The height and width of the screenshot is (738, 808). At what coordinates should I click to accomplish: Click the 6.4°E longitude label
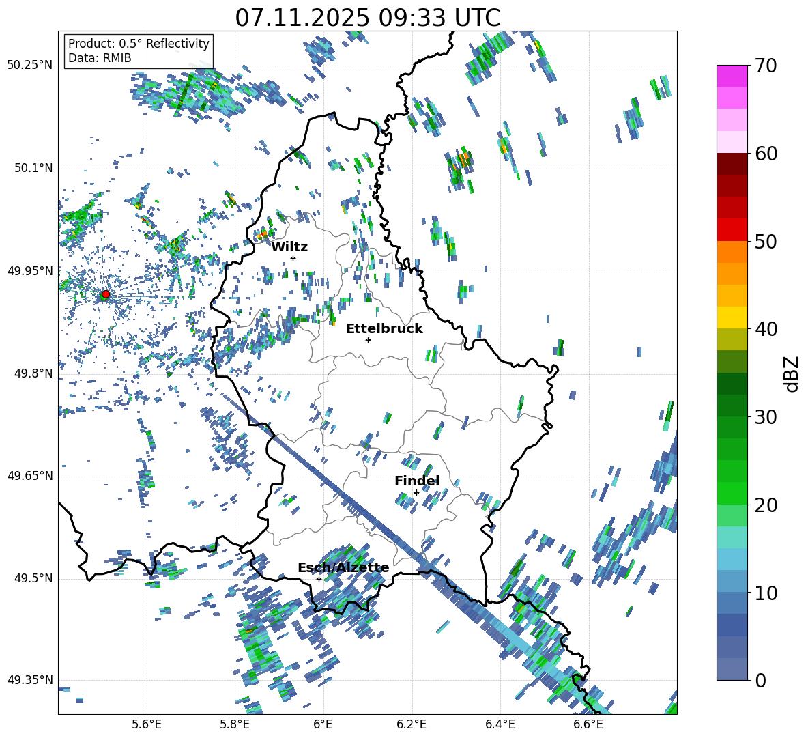point(500,724)
